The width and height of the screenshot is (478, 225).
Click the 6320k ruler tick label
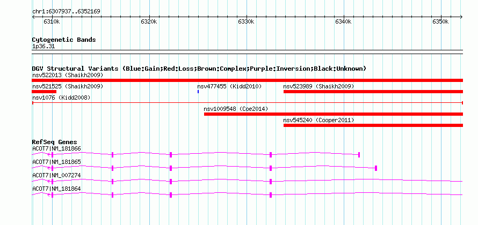pyautogui.click(x=149, y=22)
